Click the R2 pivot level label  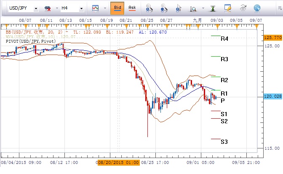(x=224, y=80)
